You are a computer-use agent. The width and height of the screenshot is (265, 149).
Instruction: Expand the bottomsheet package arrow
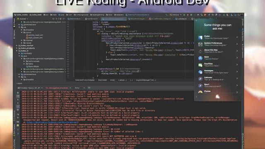pyautogui.click(x=24, y=61)
